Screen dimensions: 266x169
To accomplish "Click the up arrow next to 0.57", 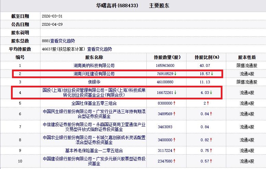I will coord(210,161).
